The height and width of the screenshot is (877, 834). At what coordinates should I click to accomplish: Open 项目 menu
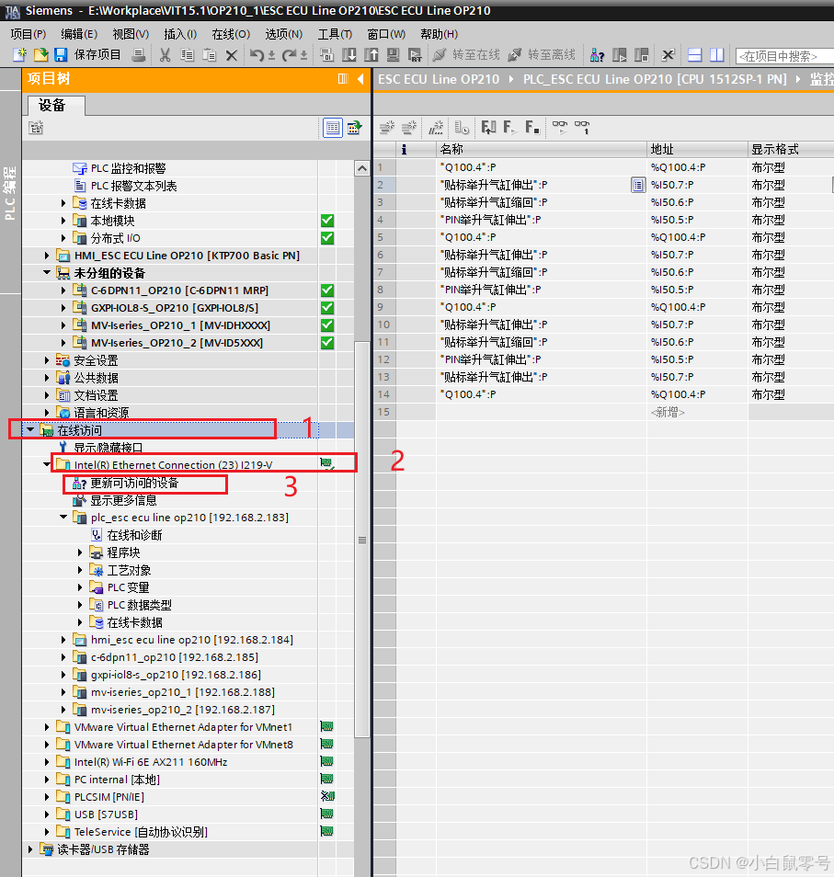(x=28, y=34)
